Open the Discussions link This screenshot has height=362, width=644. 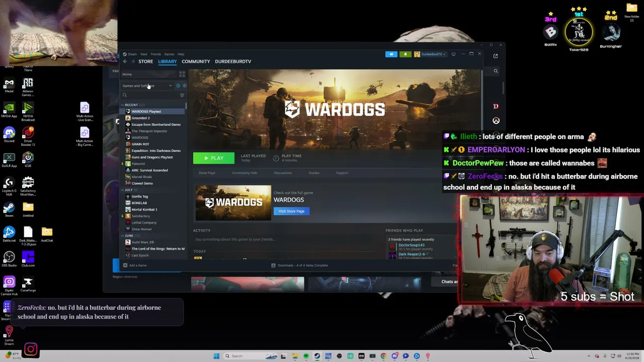(283, 173)
